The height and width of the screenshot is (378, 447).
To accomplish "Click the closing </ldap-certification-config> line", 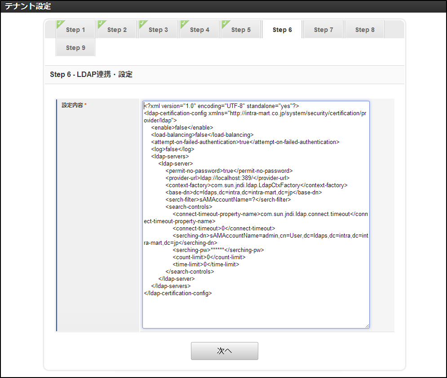I will pos(178,293).
